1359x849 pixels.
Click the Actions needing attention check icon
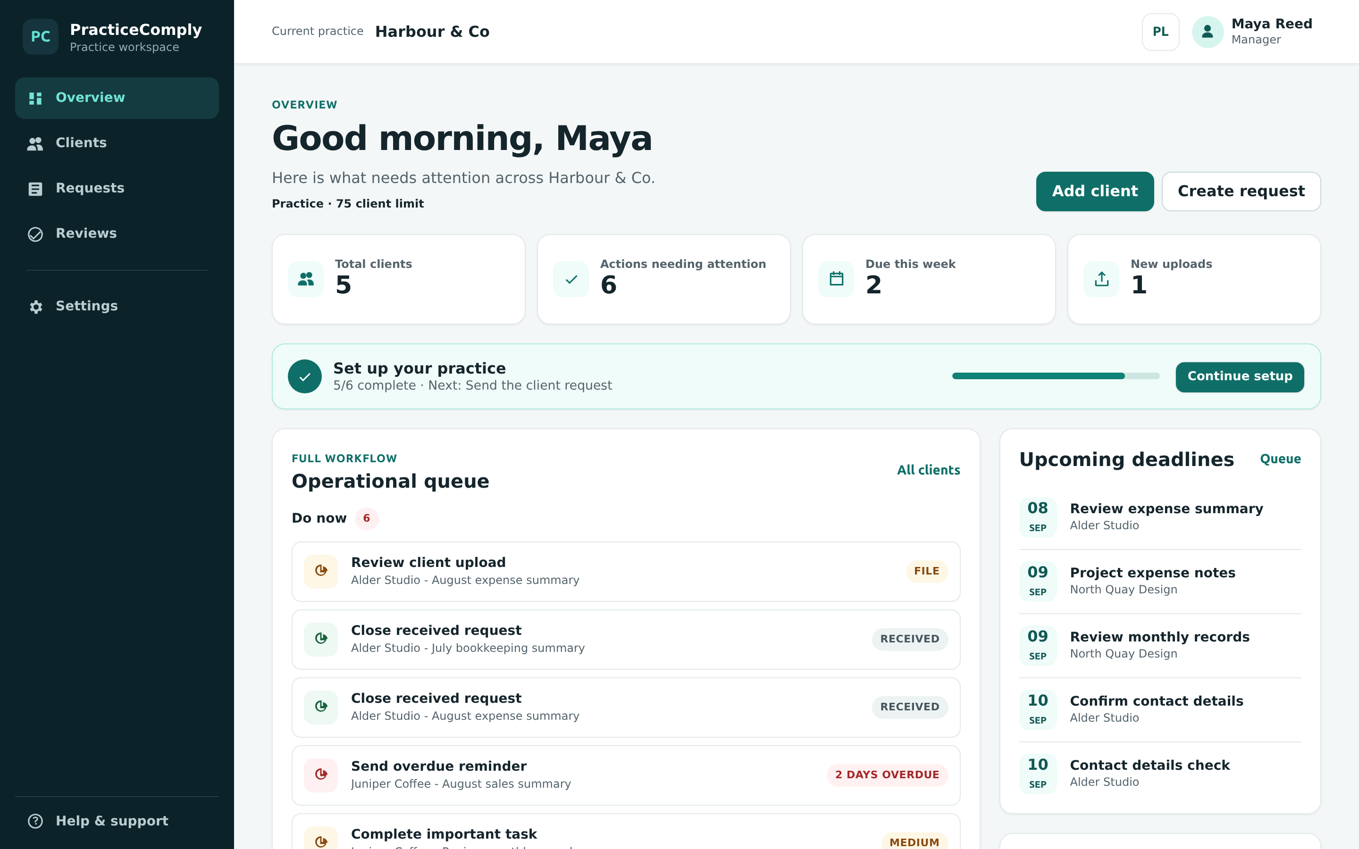click(x=571, y=279)
